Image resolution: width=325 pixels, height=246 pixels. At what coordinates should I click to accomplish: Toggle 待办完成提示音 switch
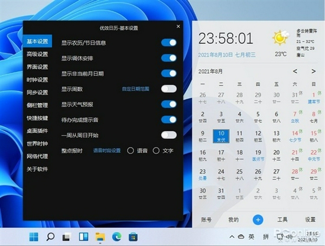point(169,120)
